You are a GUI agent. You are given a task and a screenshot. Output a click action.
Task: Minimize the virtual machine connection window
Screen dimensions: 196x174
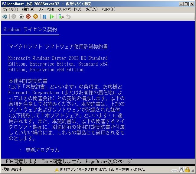[181, 4]
